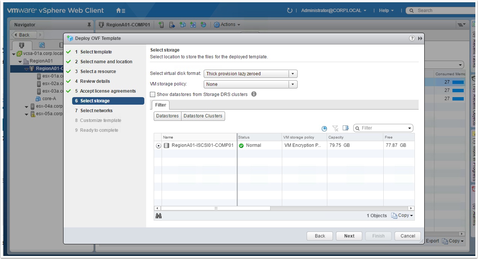
Task: Click the green Normal status icon
Action: [241, 146]
